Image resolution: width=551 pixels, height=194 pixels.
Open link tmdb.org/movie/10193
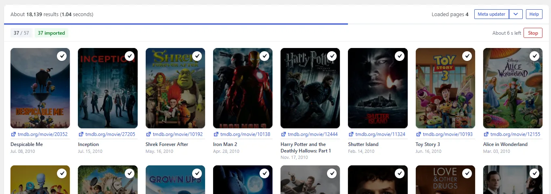[x=448, y=134]
